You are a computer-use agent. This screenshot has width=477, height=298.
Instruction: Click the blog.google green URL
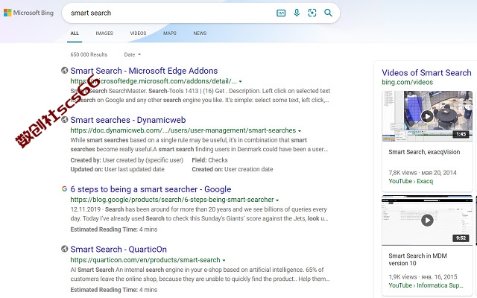coord(172,200)
